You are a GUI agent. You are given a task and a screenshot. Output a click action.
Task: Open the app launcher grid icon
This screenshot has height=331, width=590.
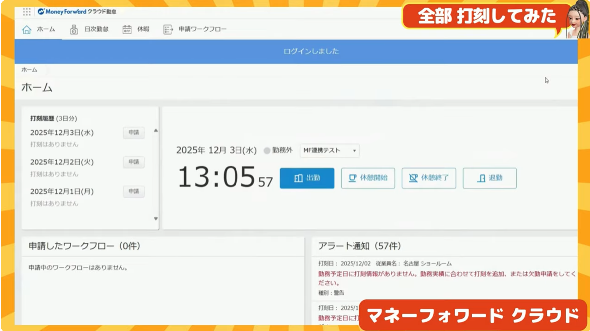click(27, 12)
